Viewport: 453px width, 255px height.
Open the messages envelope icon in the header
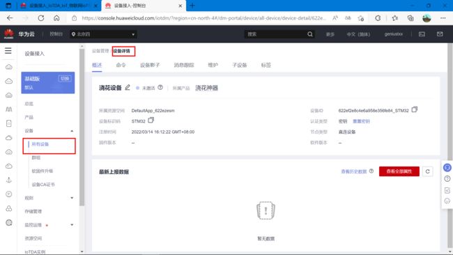tap(440, 34)
